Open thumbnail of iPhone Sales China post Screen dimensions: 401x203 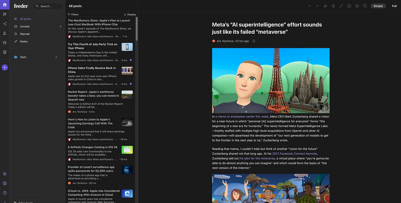coord(127,71)
